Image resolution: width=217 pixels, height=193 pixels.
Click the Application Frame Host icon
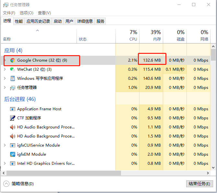tap(13, 109)
